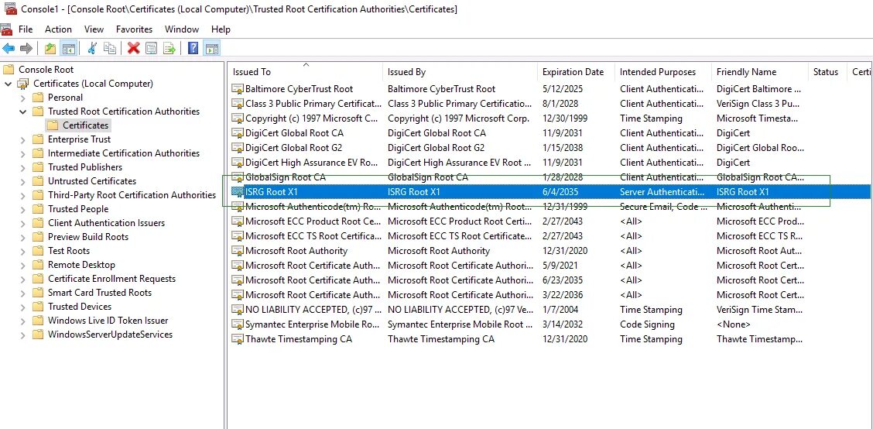Click certificate icon beside Class 3 Public Primary
Viewport: 873px width, 429px height.
point(238,104)
